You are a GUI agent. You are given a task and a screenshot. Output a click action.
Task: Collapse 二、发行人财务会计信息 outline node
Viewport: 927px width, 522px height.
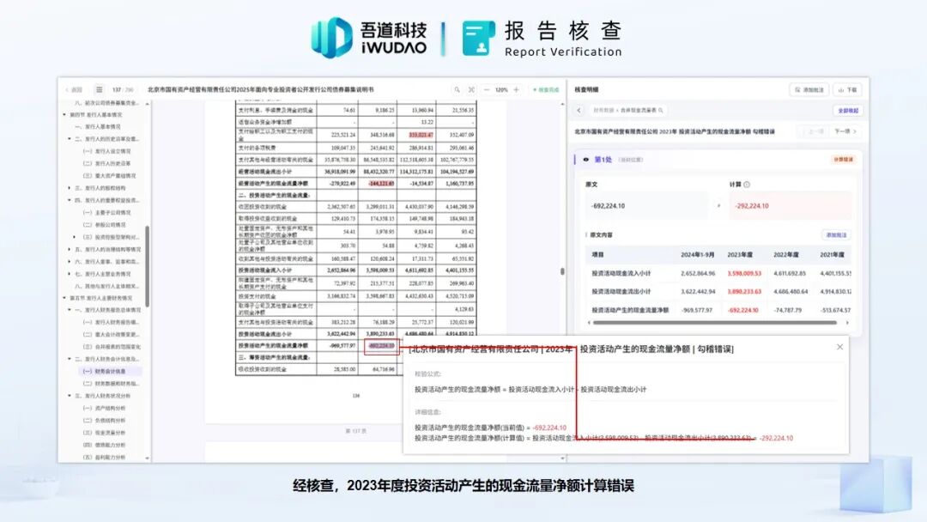tap(70, 360)
